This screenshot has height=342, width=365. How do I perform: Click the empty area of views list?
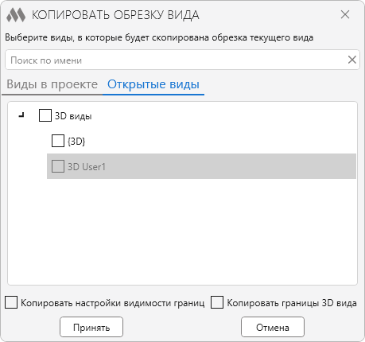click(x=182, y=231)
